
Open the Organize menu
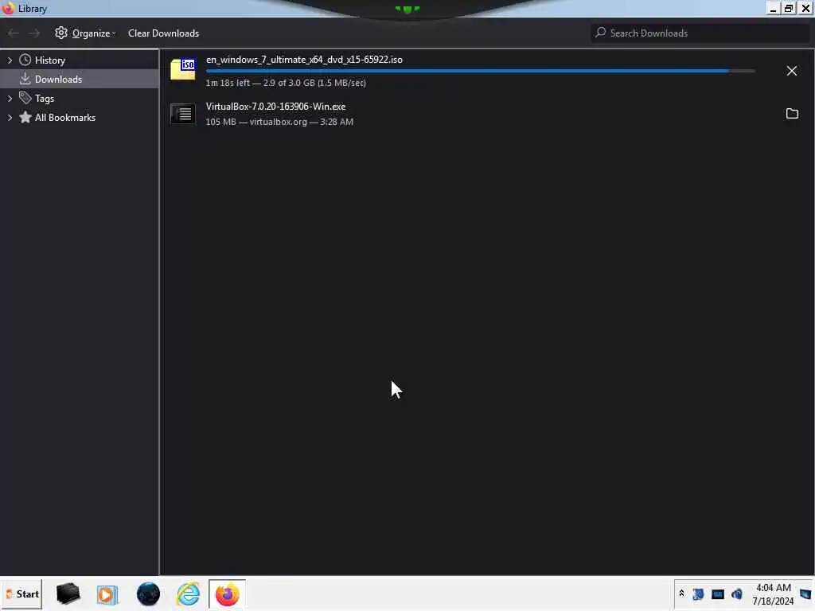(x=86, y=33)
